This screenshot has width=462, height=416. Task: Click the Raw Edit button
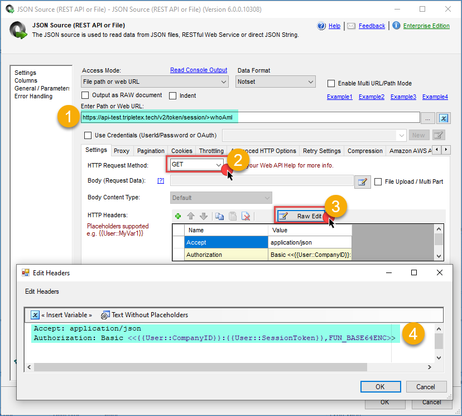(x=302, y=216)
